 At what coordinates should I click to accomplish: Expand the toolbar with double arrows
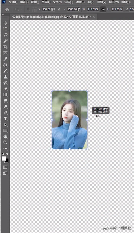coord(3,15)
